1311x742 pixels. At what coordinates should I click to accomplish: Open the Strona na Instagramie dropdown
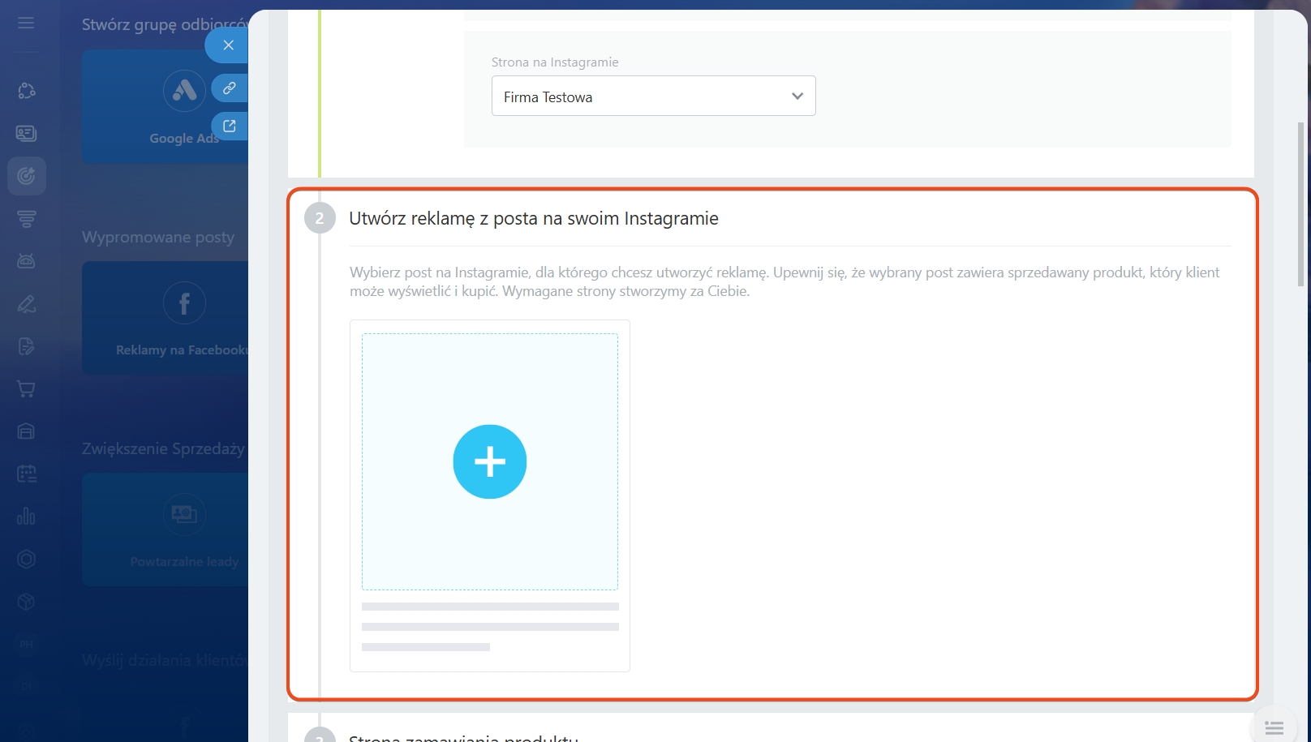pos(654,96)
